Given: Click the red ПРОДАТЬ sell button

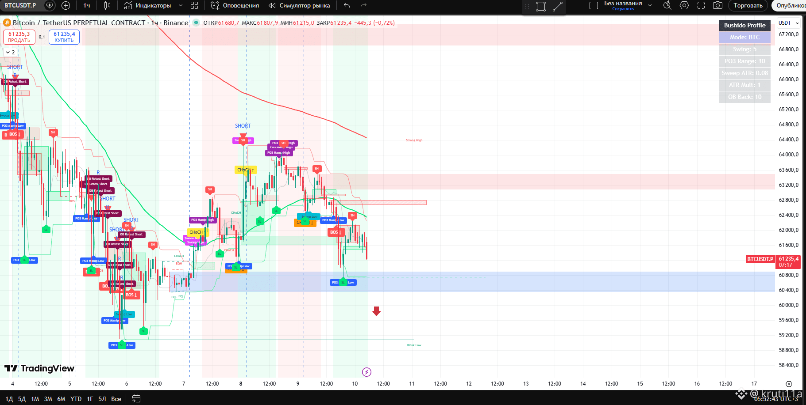Looking at the screenshot, I should [x=19, y=37].
